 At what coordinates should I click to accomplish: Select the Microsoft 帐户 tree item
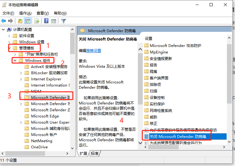pos(44,134)
